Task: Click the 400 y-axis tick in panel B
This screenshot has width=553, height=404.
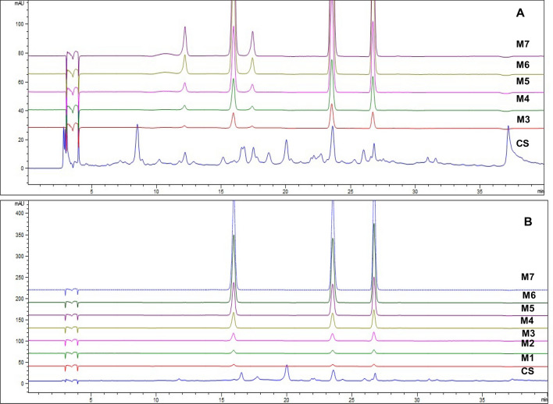Action: (x=19, y=214)
